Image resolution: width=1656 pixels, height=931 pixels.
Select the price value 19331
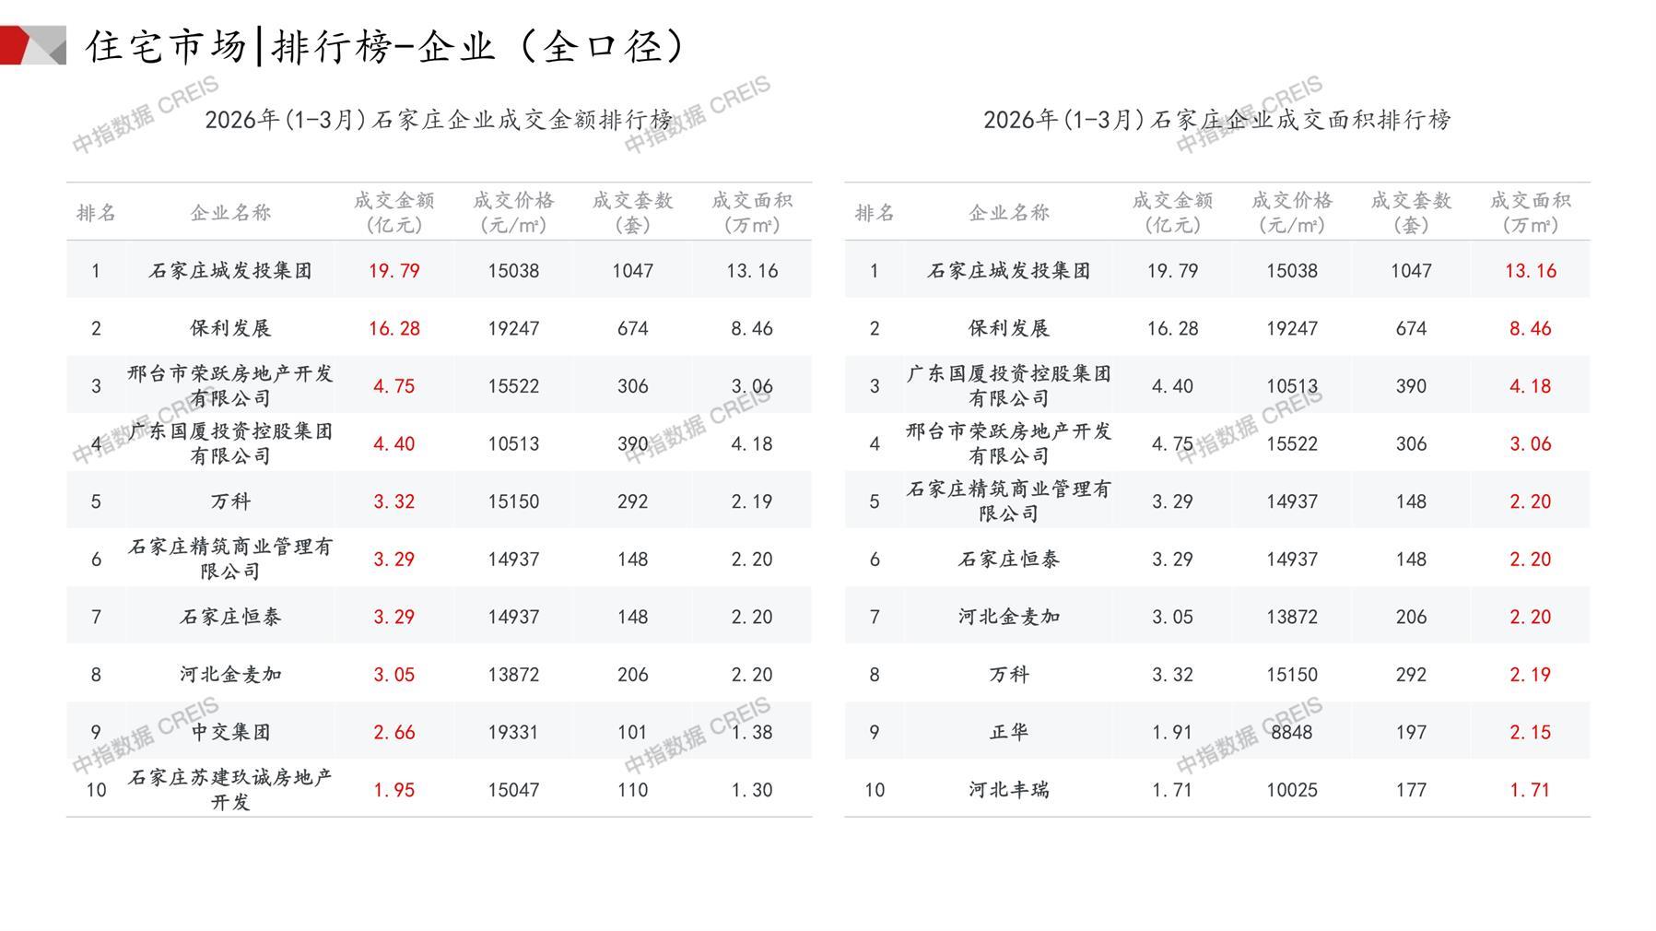(x=513, y=732)
